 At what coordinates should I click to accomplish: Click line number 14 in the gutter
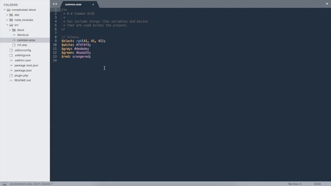coord(55,60)
